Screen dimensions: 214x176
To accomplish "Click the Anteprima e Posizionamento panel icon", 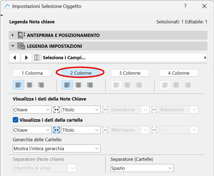I will (21, 35).
